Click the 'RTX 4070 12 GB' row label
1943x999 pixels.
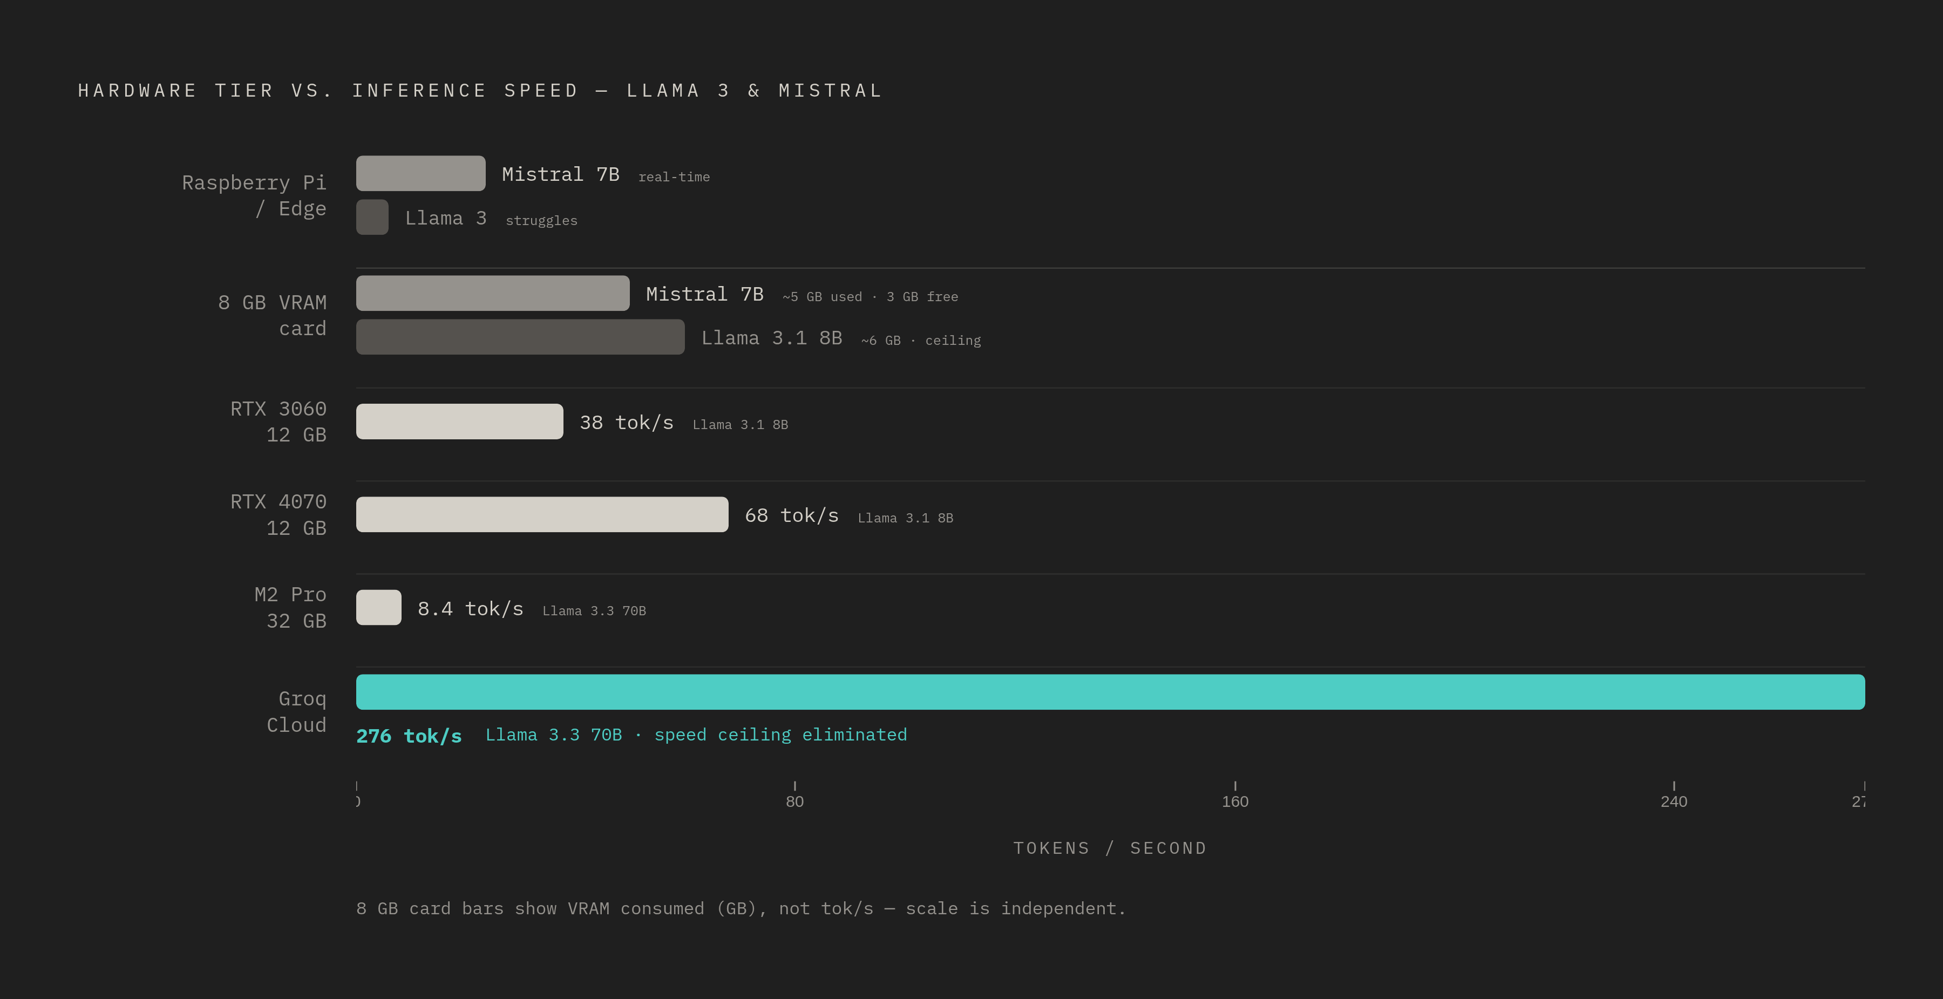coord(278,514)
